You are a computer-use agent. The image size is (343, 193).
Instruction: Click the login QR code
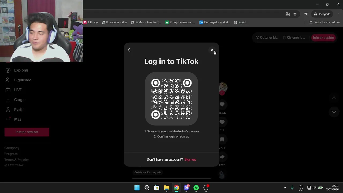171,99
